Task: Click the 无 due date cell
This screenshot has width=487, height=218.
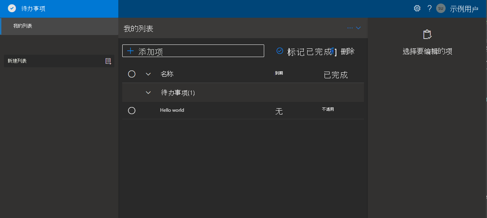Action: pos(279,111)
